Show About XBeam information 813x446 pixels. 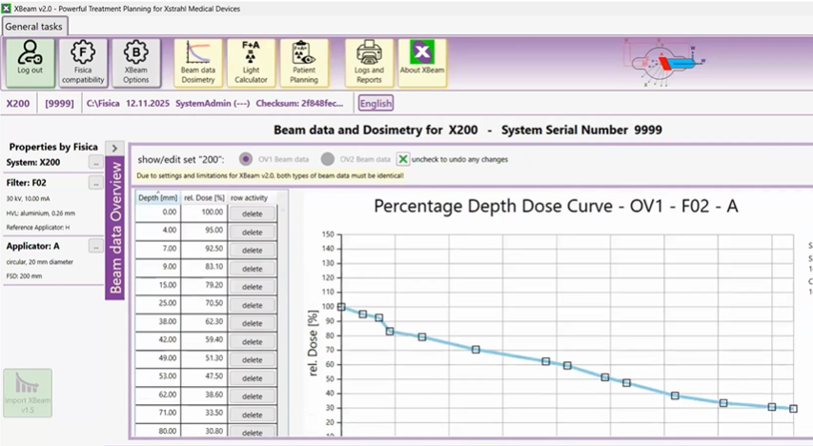422,62
